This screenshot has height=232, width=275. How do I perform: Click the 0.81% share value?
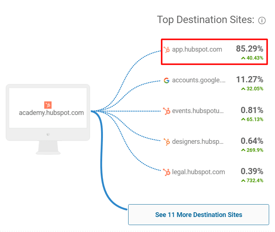252,110
